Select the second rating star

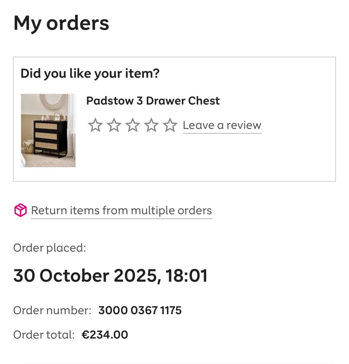(x=114, y=125)
